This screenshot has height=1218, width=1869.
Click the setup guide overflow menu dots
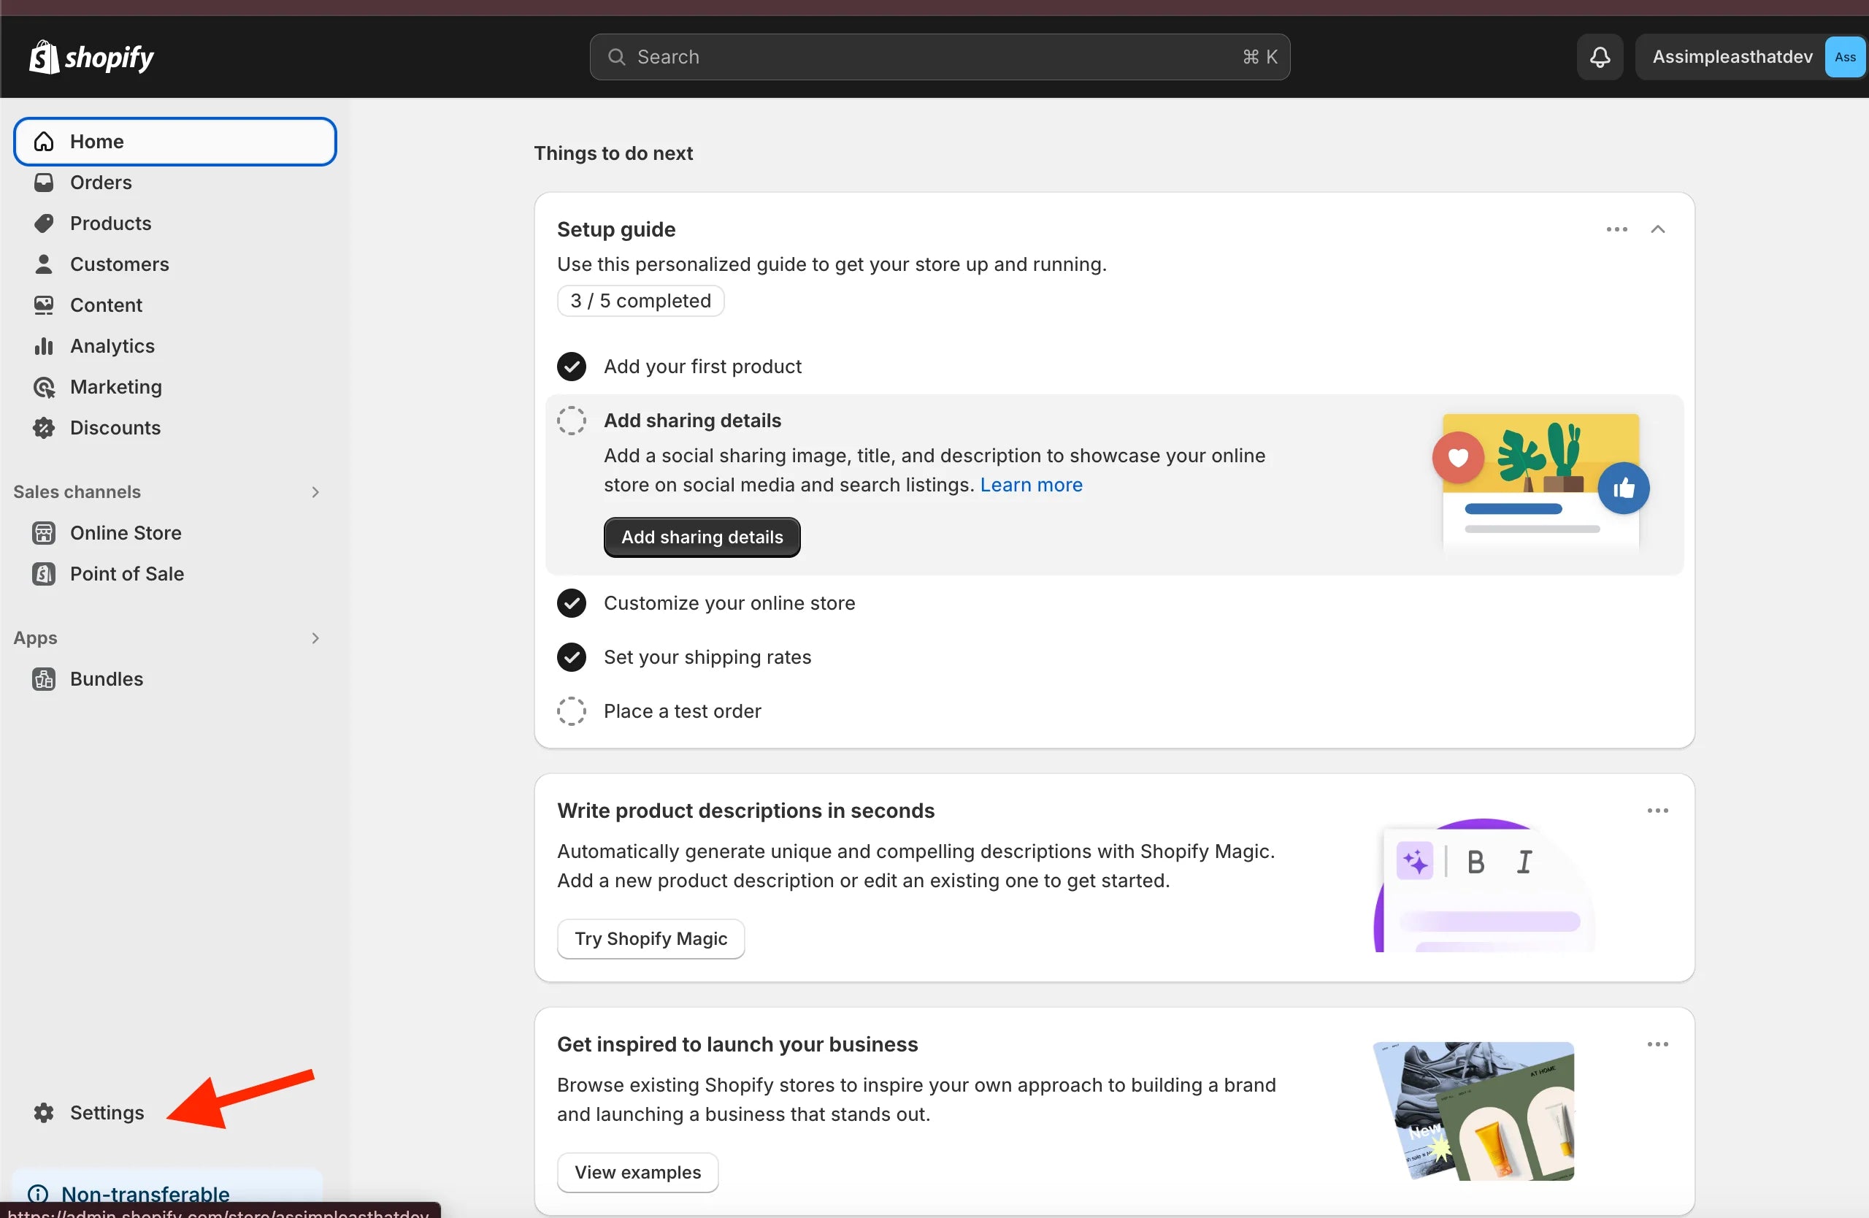(1617, 228)
